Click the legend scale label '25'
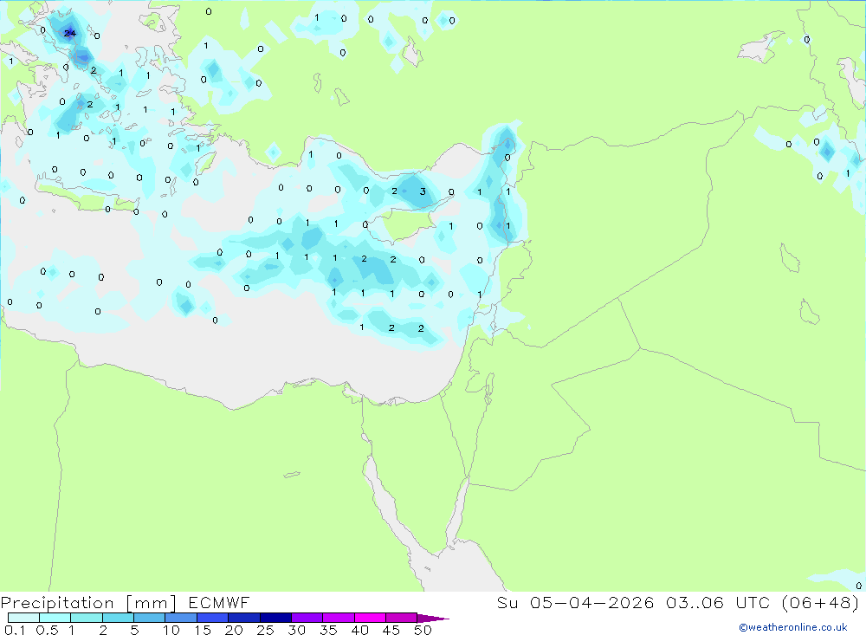The image size is (866, 635). pos(265,630)
